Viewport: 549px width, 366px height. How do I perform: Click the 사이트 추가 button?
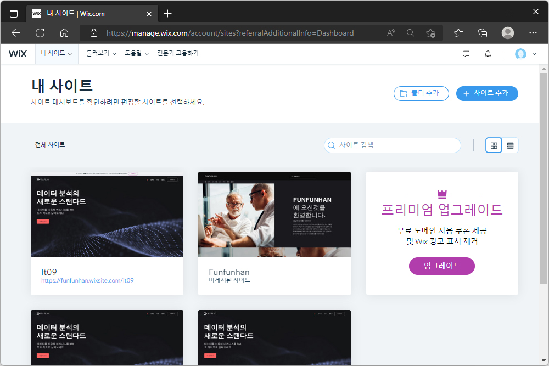487,93
